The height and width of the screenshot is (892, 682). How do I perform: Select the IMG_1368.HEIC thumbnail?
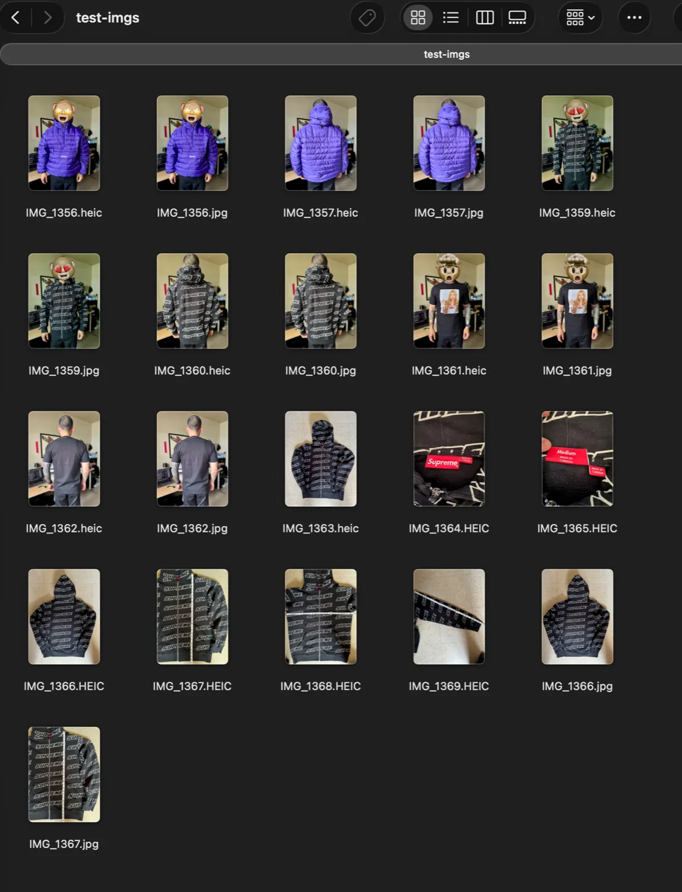click(x=320, y=617)
